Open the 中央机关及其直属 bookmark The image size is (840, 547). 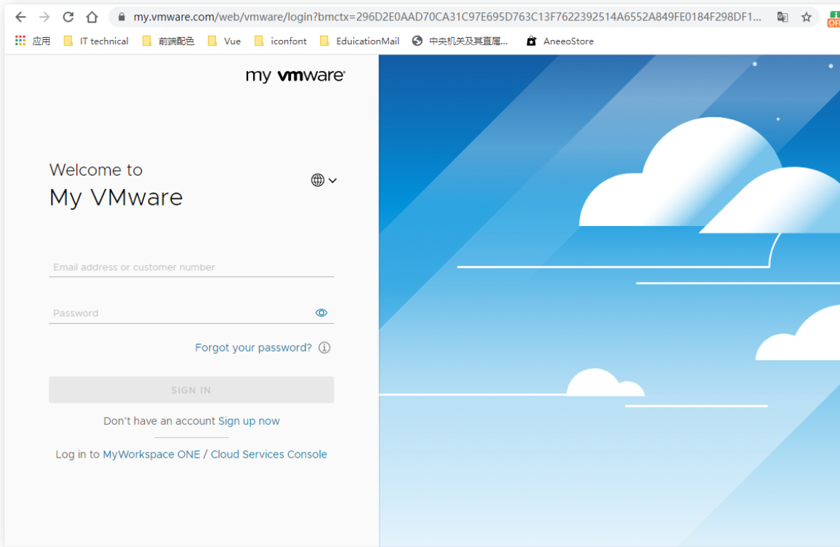coord(460,41)
